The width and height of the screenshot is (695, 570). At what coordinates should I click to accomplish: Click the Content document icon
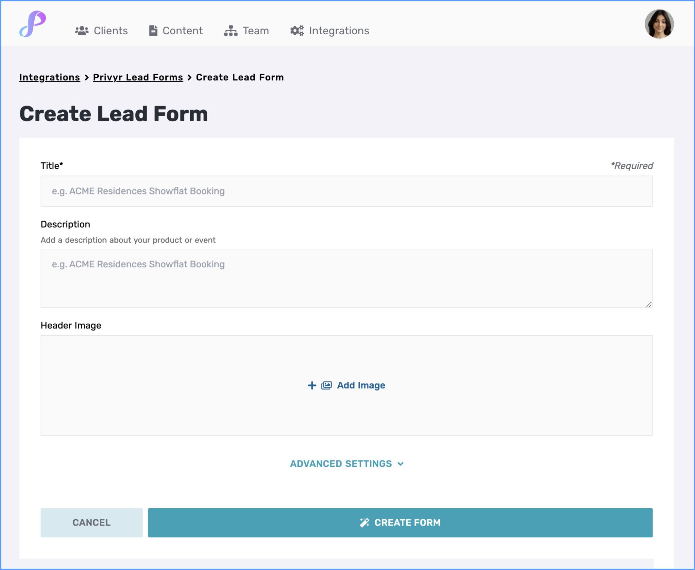point(153,30)
